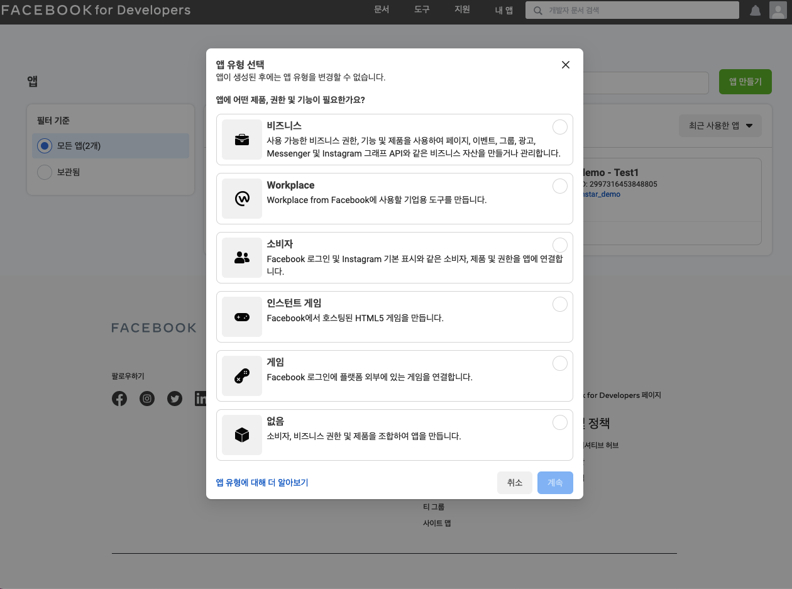Click the cube icon for 없음

242,435
